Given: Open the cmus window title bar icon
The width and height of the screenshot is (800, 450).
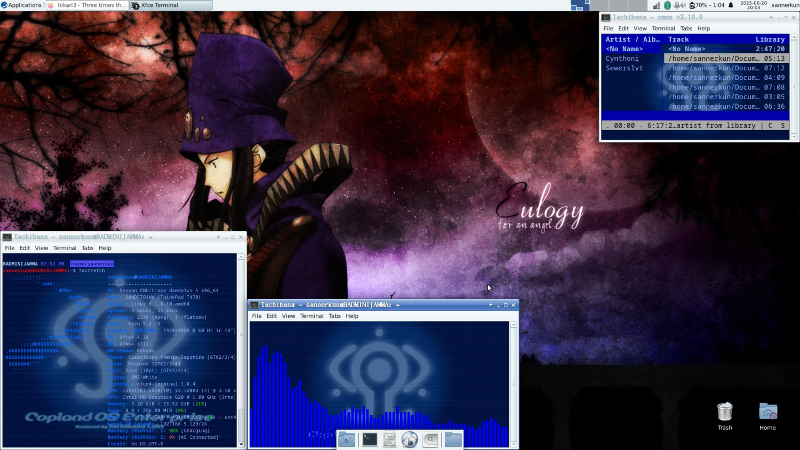Looking at the screenshot, I should (x=606, y=18).
